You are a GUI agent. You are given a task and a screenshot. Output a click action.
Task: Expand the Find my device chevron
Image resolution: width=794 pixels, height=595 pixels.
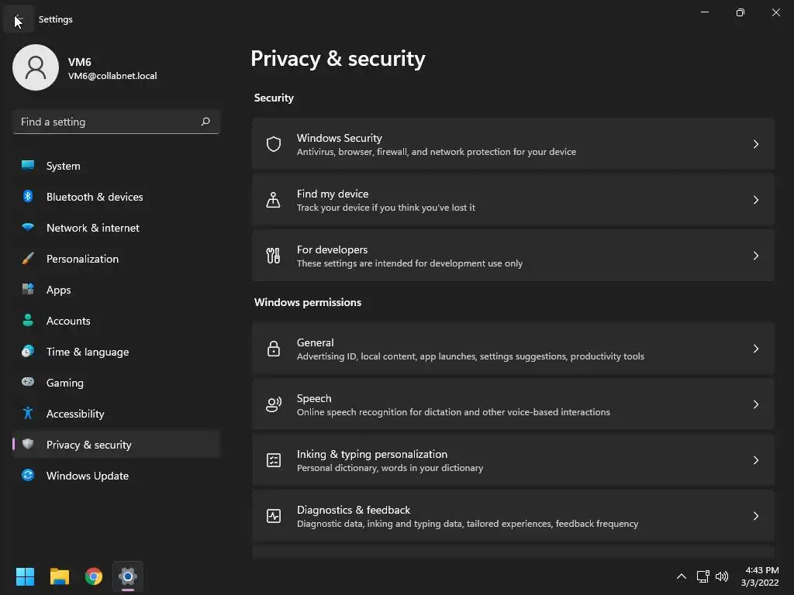(x=756, y=200)
